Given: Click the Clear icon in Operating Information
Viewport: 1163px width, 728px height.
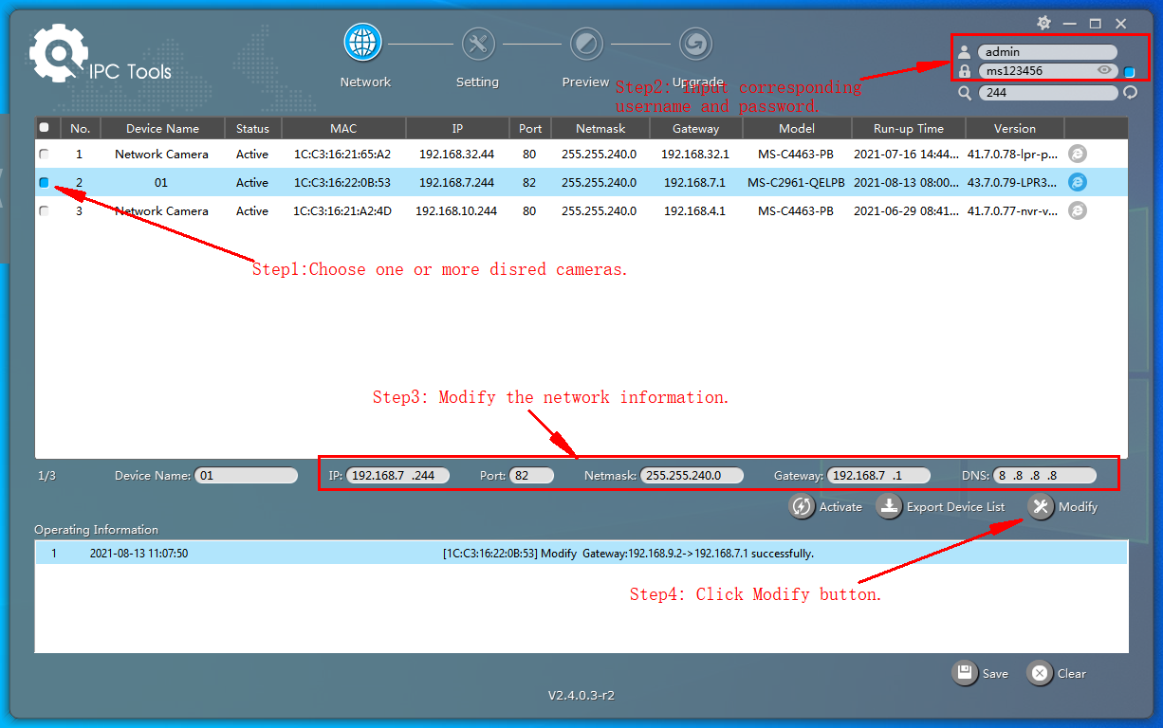Looking at the screenshot, I should tap(1040, 673).
